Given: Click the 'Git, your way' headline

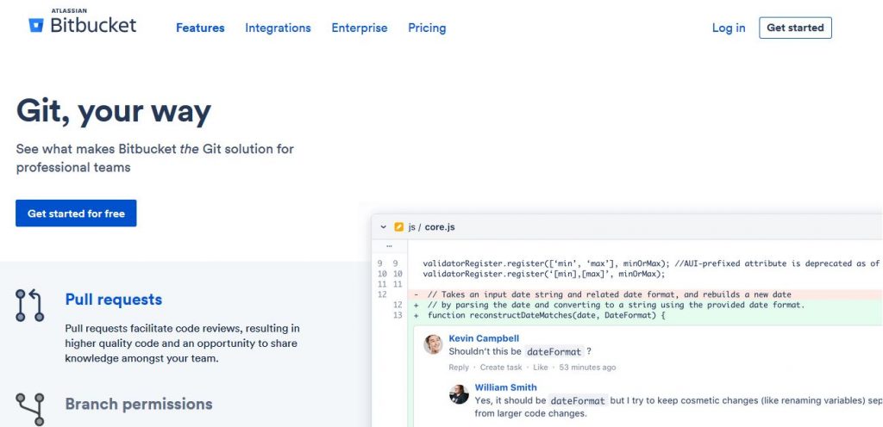Looking at the screenshot, I should coord(113,111).
